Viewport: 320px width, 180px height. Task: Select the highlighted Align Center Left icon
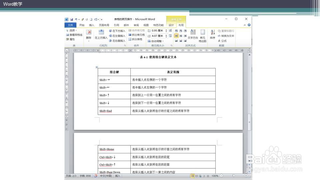pos(176,36)
